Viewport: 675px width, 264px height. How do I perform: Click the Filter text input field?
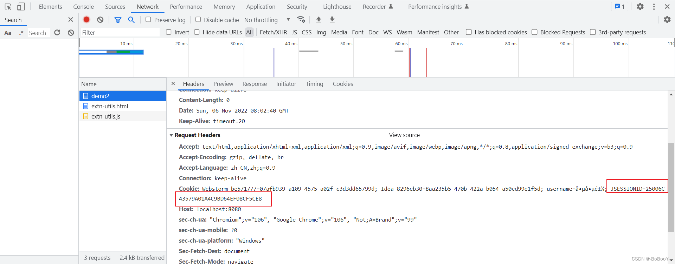[x=120, y=33]
